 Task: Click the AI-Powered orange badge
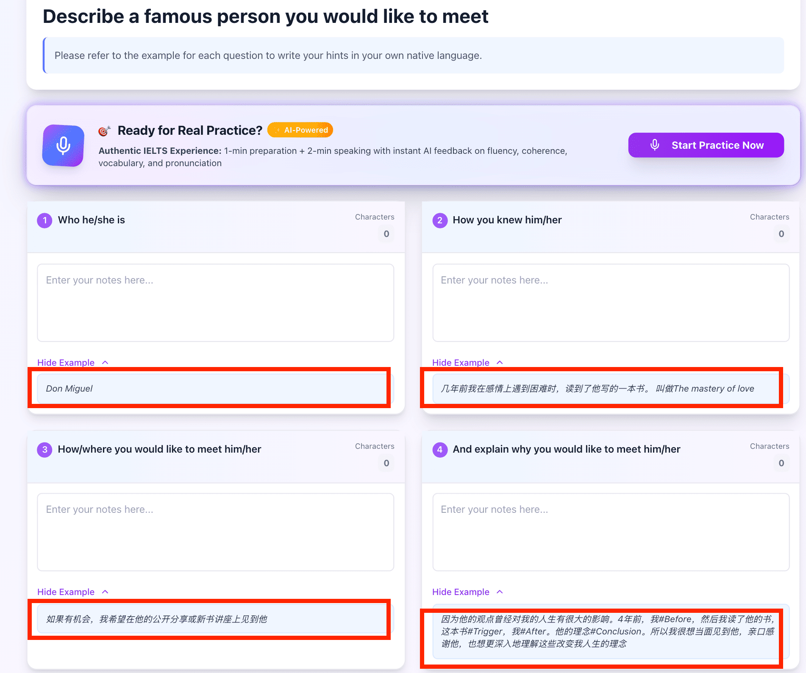300,130
